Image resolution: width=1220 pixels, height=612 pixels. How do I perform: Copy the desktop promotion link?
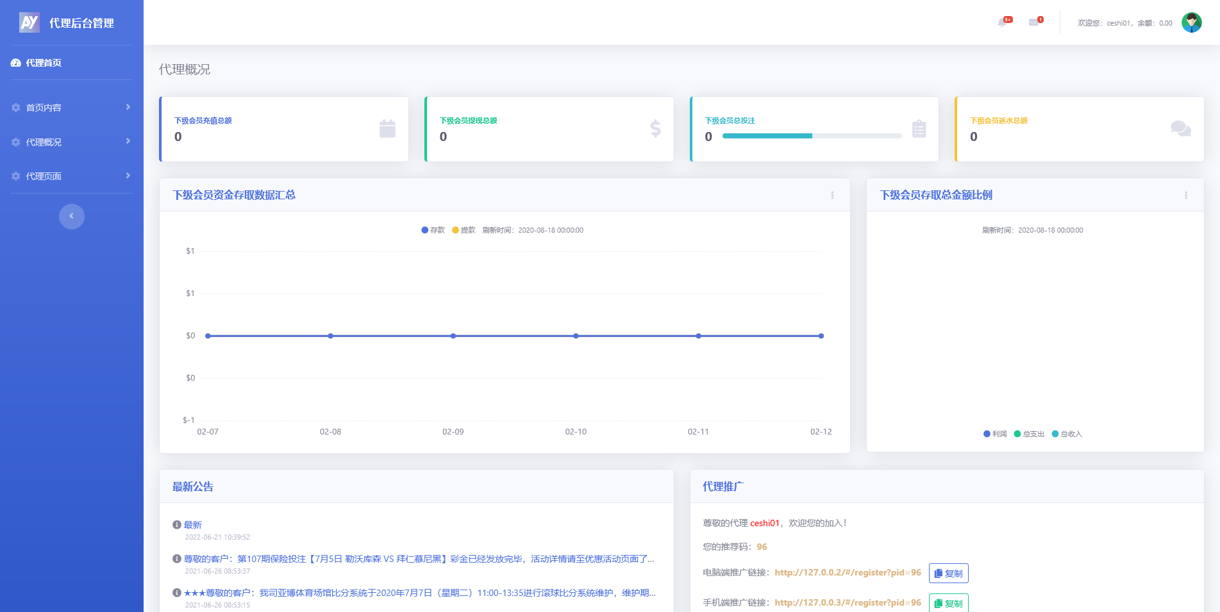(948, 574)
